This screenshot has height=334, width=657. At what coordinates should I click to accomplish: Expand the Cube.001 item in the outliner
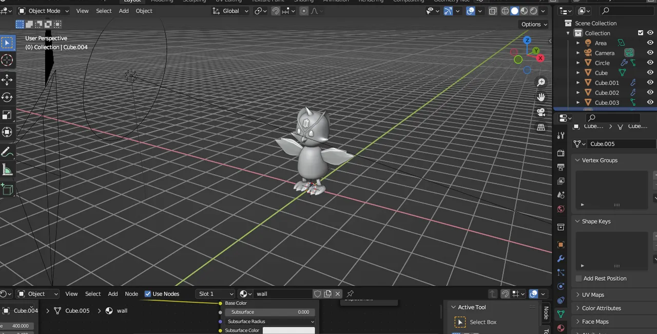point(578,83)
